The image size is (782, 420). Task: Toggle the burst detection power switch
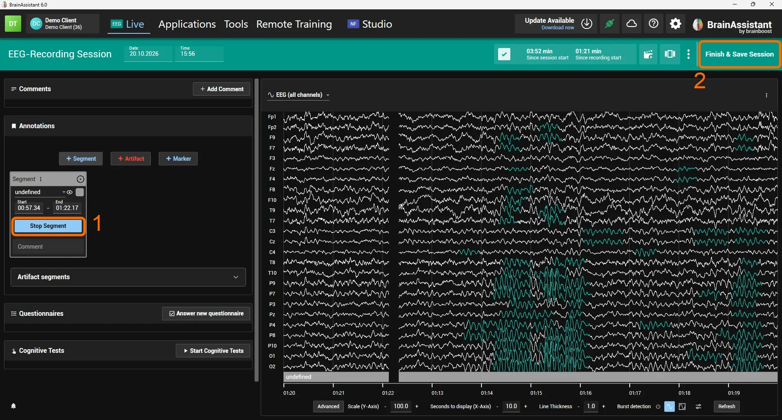658,407
